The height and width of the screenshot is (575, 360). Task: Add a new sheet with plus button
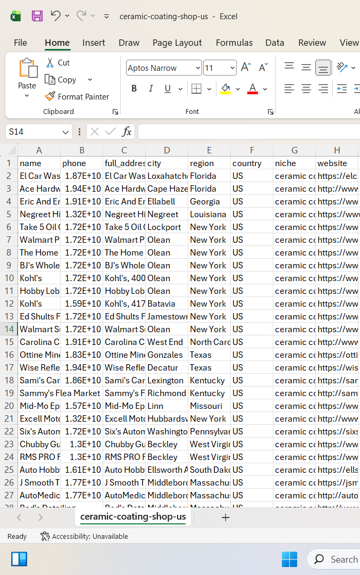coord(225,517)
